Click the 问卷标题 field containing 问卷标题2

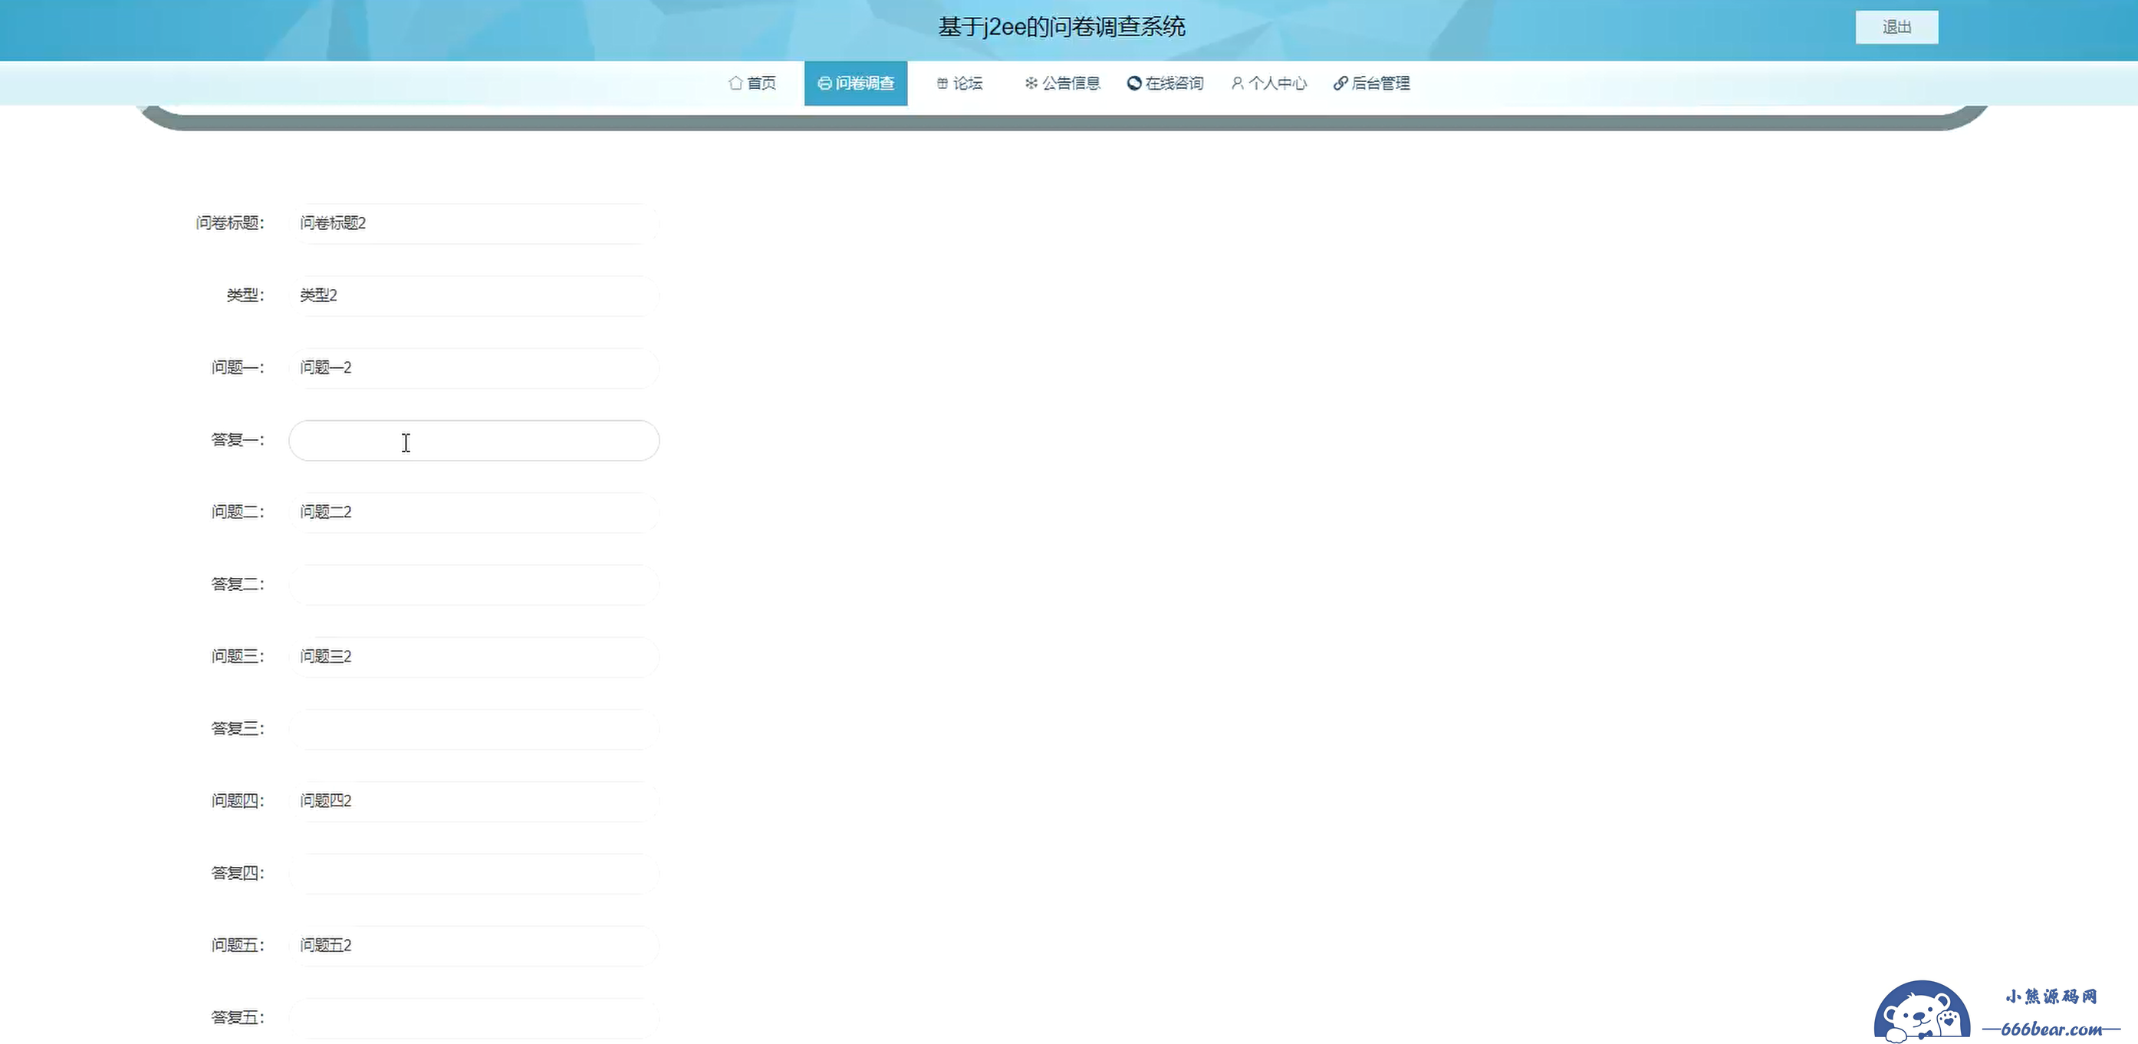point(474,223)
